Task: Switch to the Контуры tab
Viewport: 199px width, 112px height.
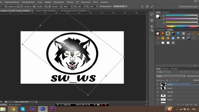Action: click(x=174, y=69)
